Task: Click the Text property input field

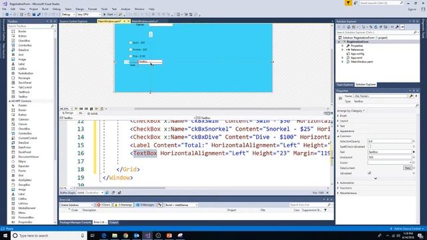Action: pyautogui.click(x=390, y=152)
